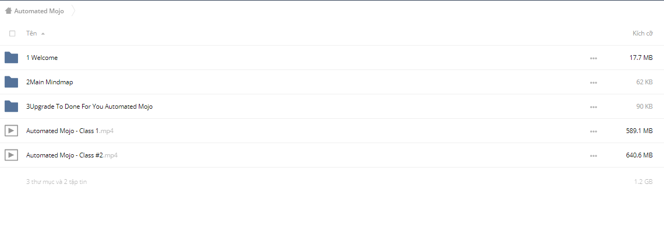Viewport: 664px width, 229px height.
Task: Click the 3Upgrade To Done For You folder icon
Action: pyautogui.click(x=11, y=107)
